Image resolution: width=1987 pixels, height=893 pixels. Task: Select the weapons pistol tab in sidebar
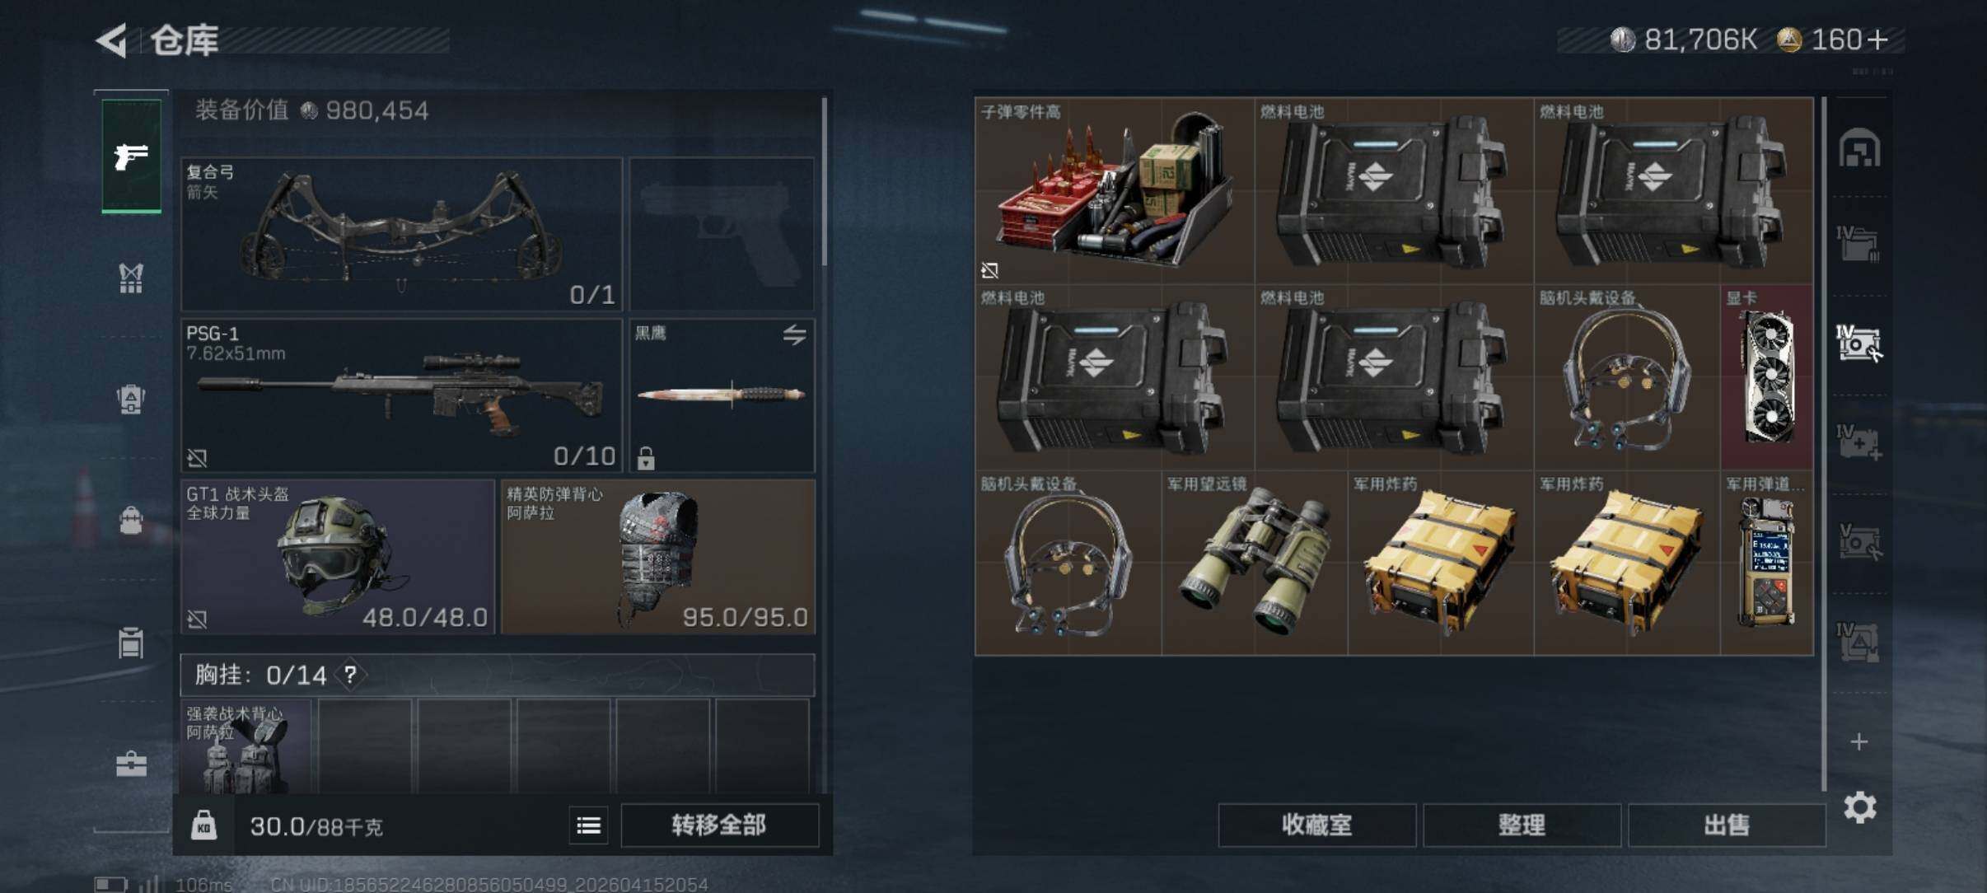[x=131, y=156]
